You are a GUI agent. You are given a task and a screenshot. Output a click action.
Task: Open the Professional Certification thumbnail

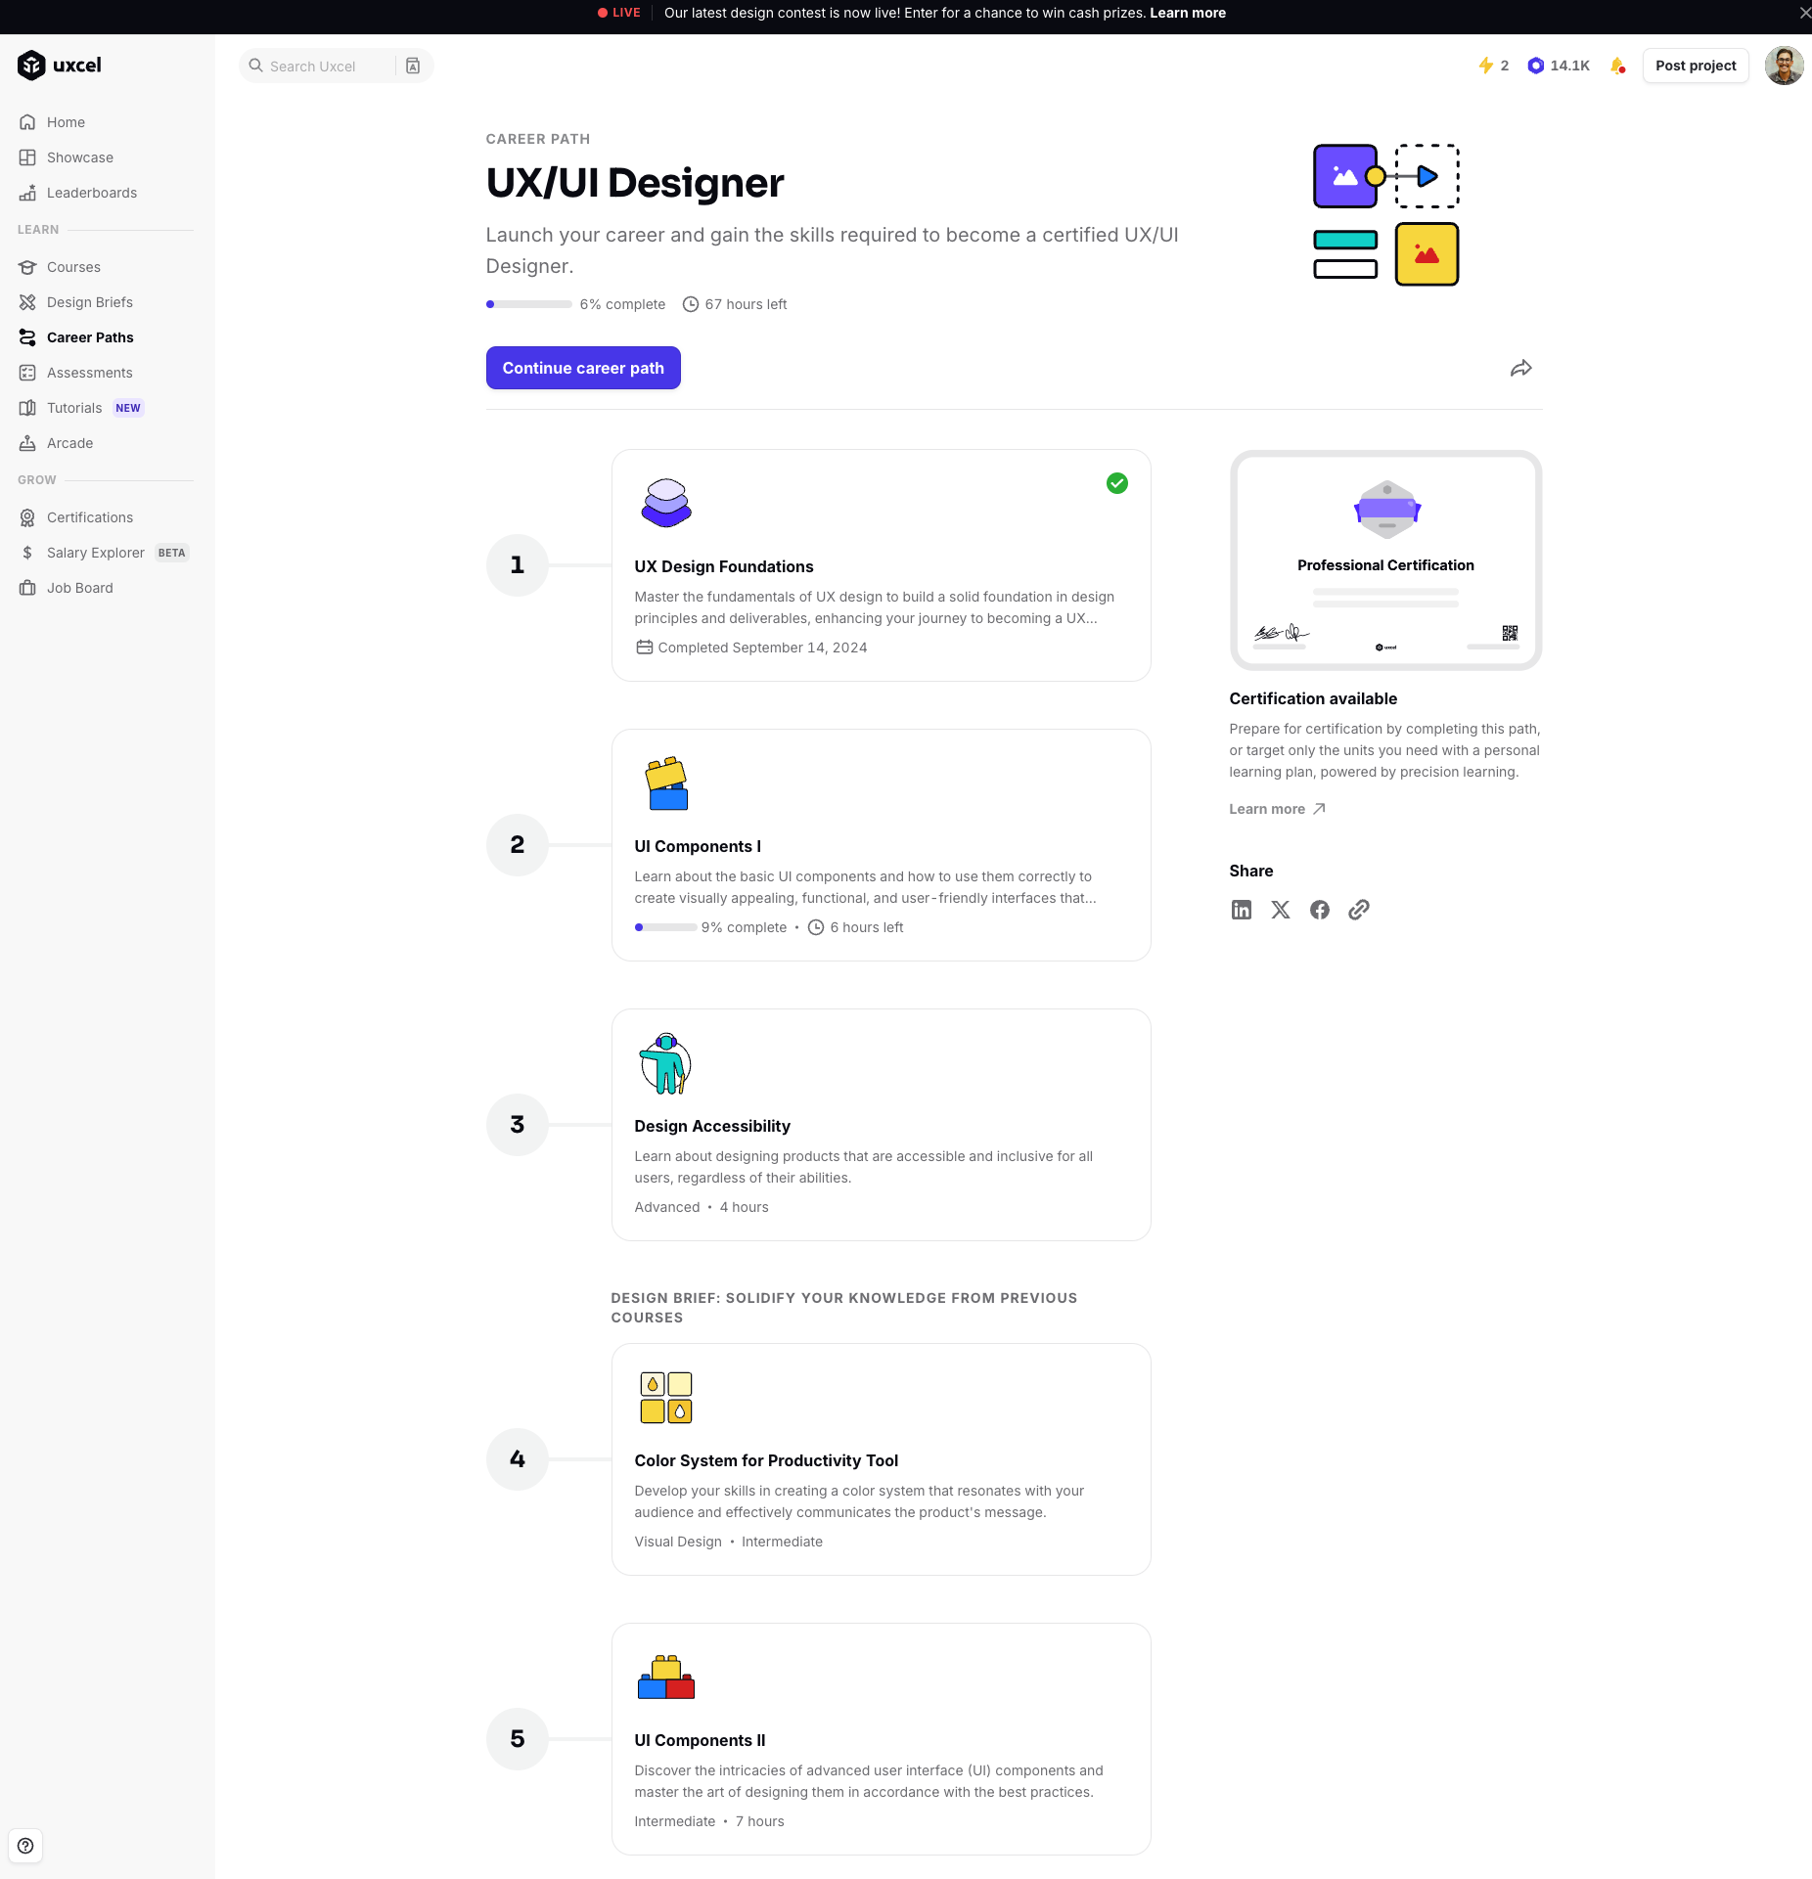point(1384,559)
